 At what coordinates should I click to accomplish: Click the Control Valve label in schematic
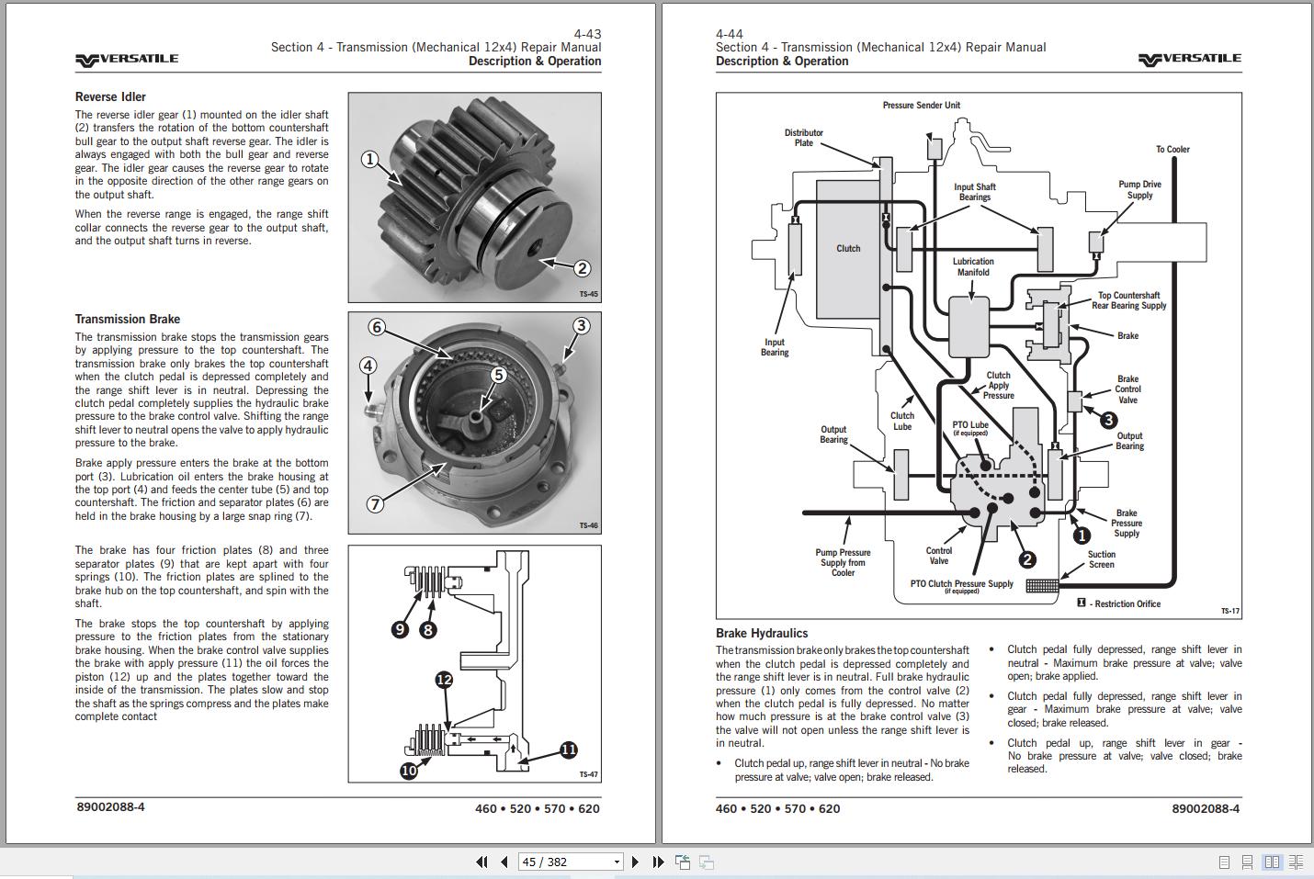coord(938,556)
